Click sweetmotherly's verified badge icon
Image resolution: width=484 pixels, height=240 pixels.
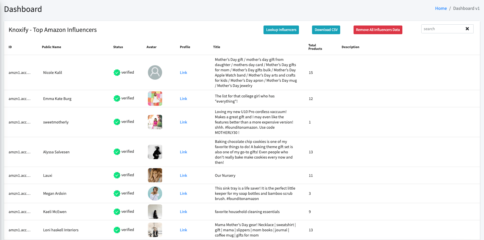coord(117,122)
